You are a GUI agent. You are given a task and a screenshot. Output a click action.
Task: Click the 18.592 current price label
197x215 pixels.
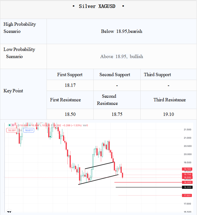pos(187,177)
